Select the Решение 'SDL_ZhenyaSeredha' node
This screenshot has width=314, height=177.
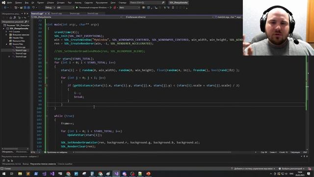(x=16, y=25)
